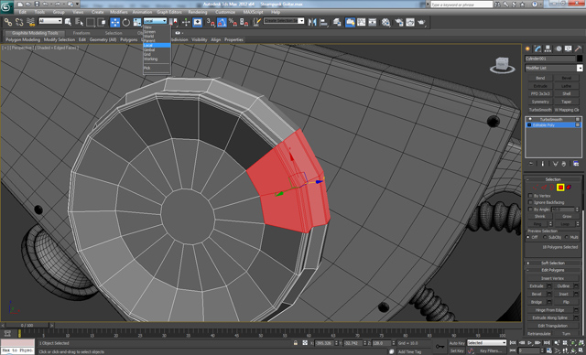The height and width of the screenshot is (355, 586).
Task: Open the Render Setup icon
Action: [399, 22]
